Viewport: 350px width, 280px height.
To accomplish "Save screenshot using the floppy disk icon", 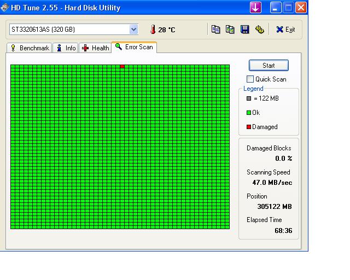I will coord(245,30).
